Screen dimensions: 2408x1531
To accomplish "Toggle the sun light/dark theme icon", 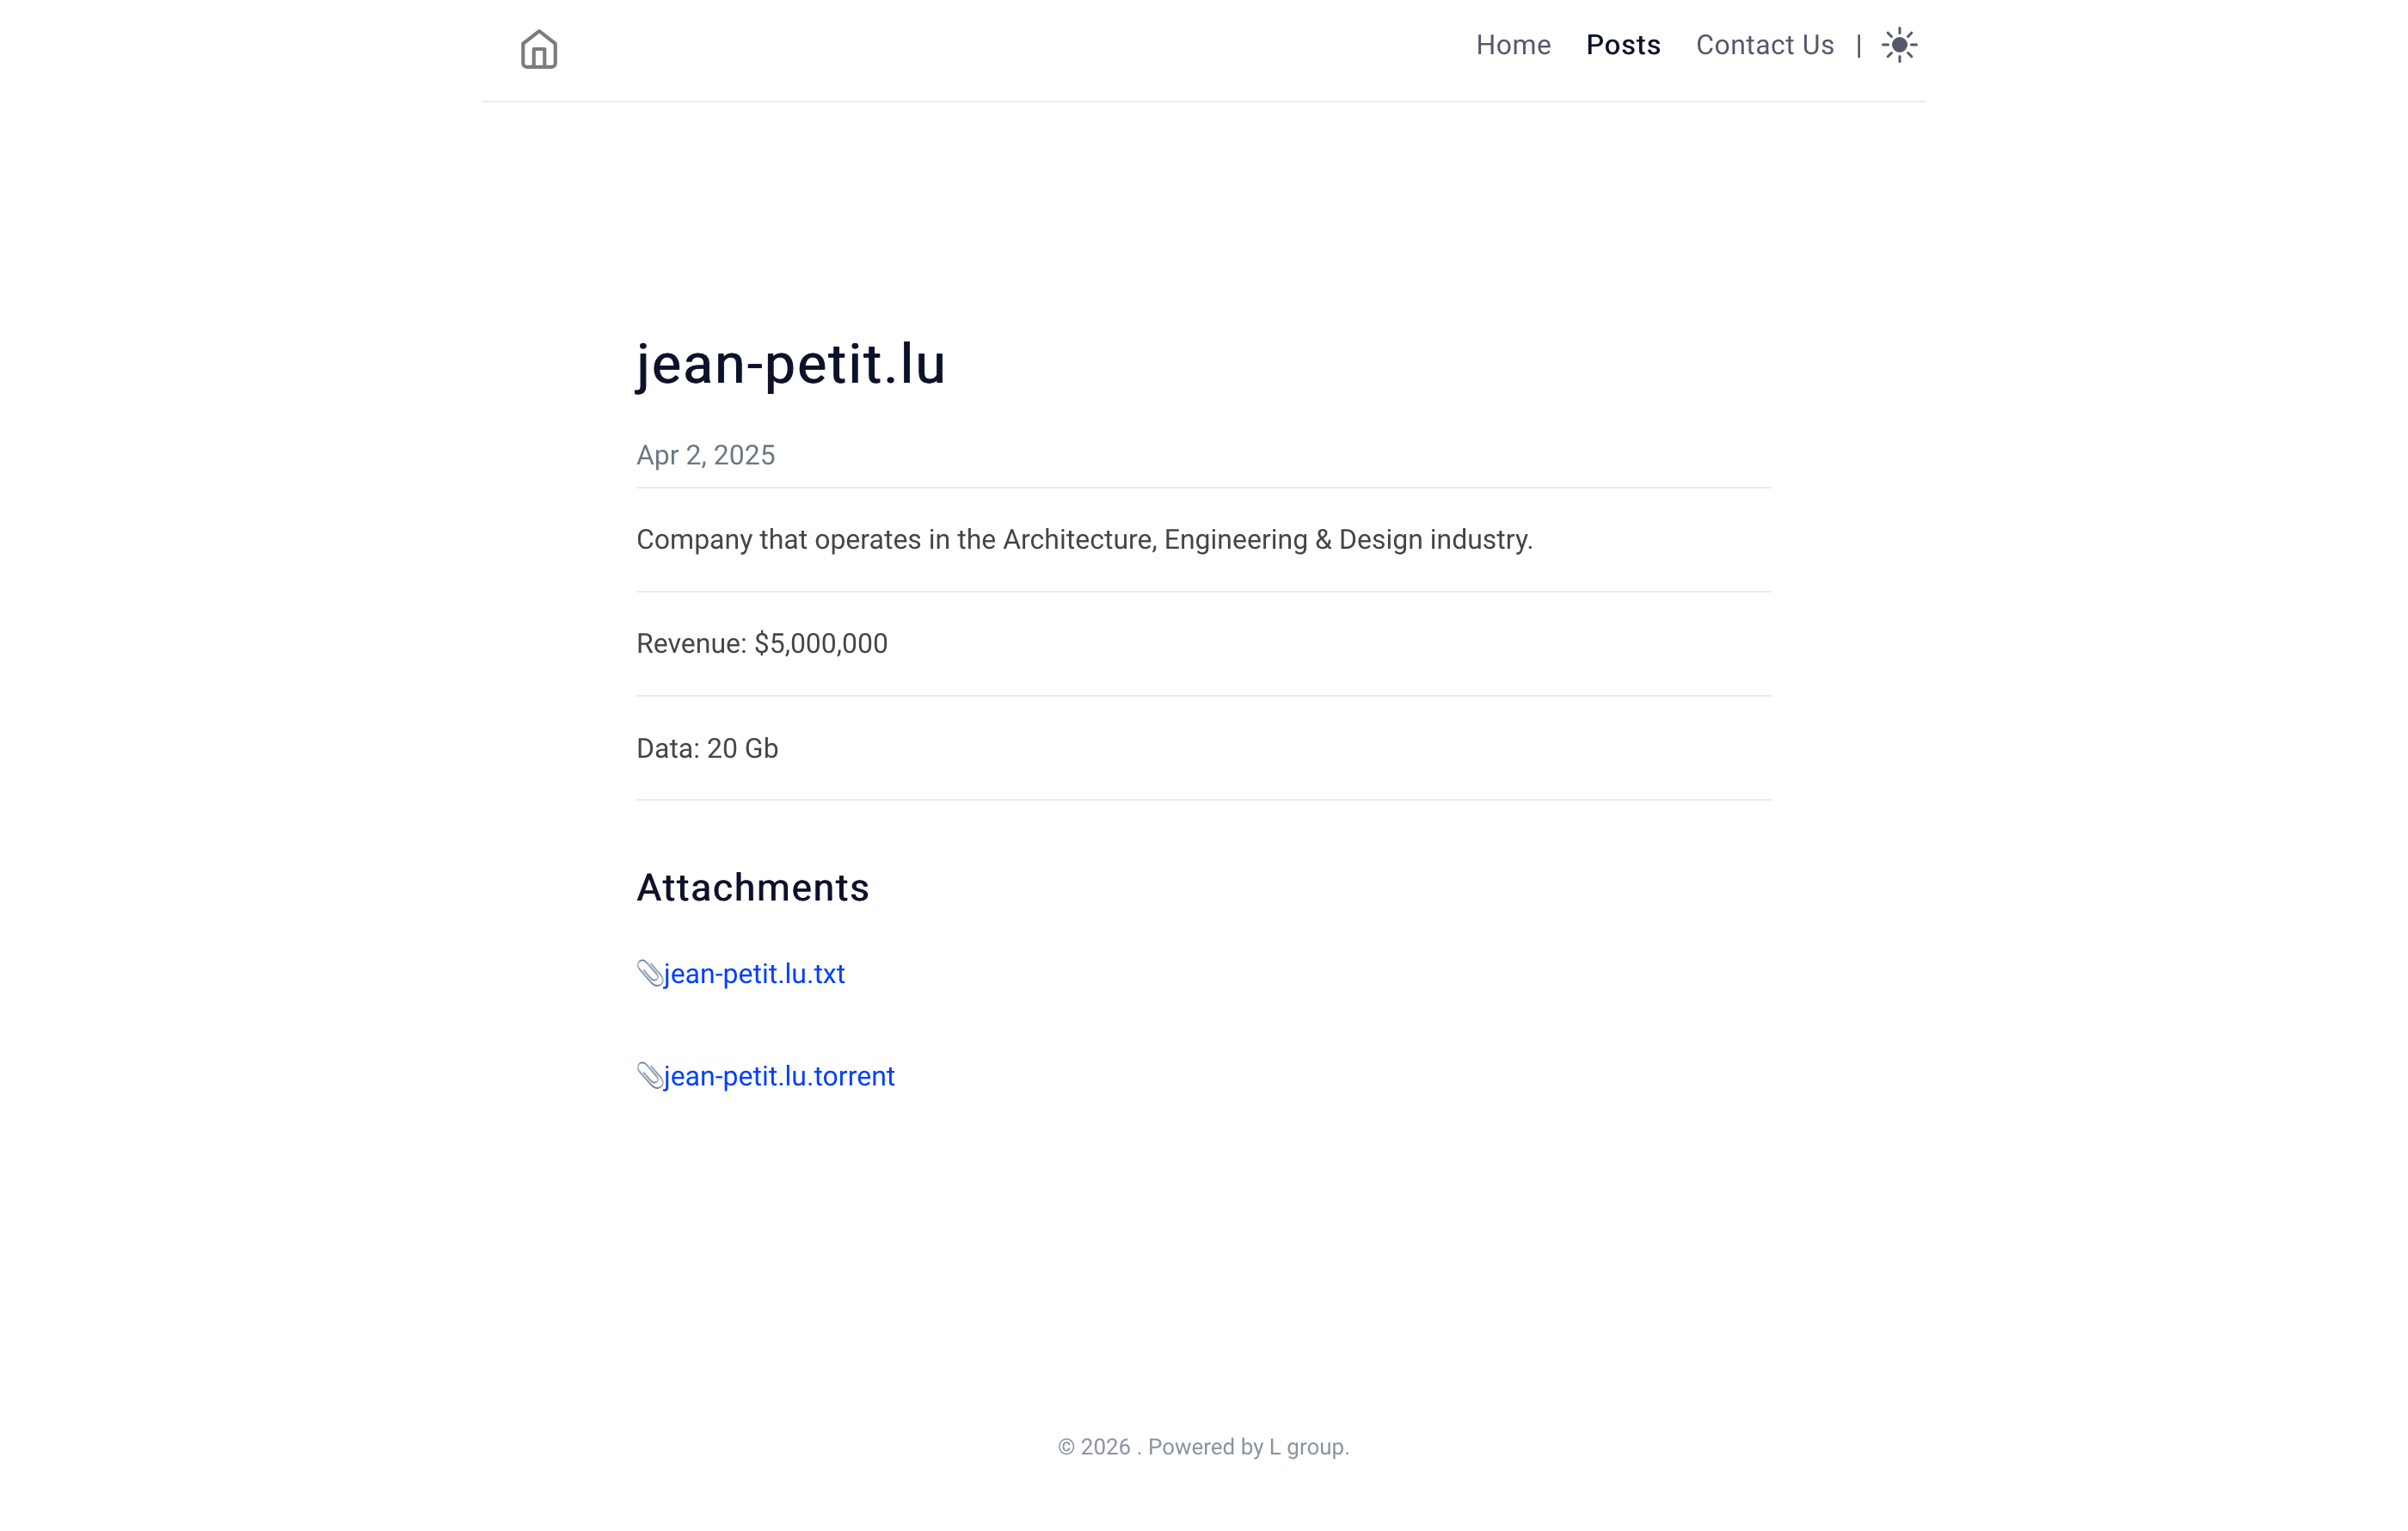I will 1899,45.
